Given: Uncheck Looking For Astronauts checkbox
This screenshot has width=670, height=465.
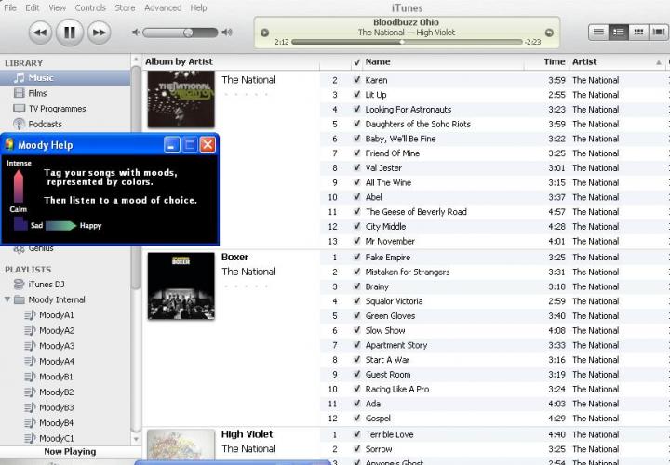Looking at the screenshot, I should 356,109.
